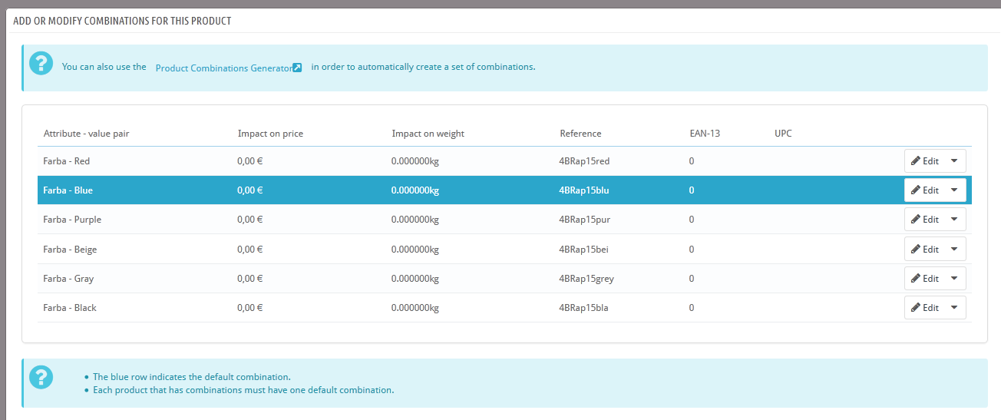Click the 'EAN-13' column header

pyautogui.click(x=705, y=134)
